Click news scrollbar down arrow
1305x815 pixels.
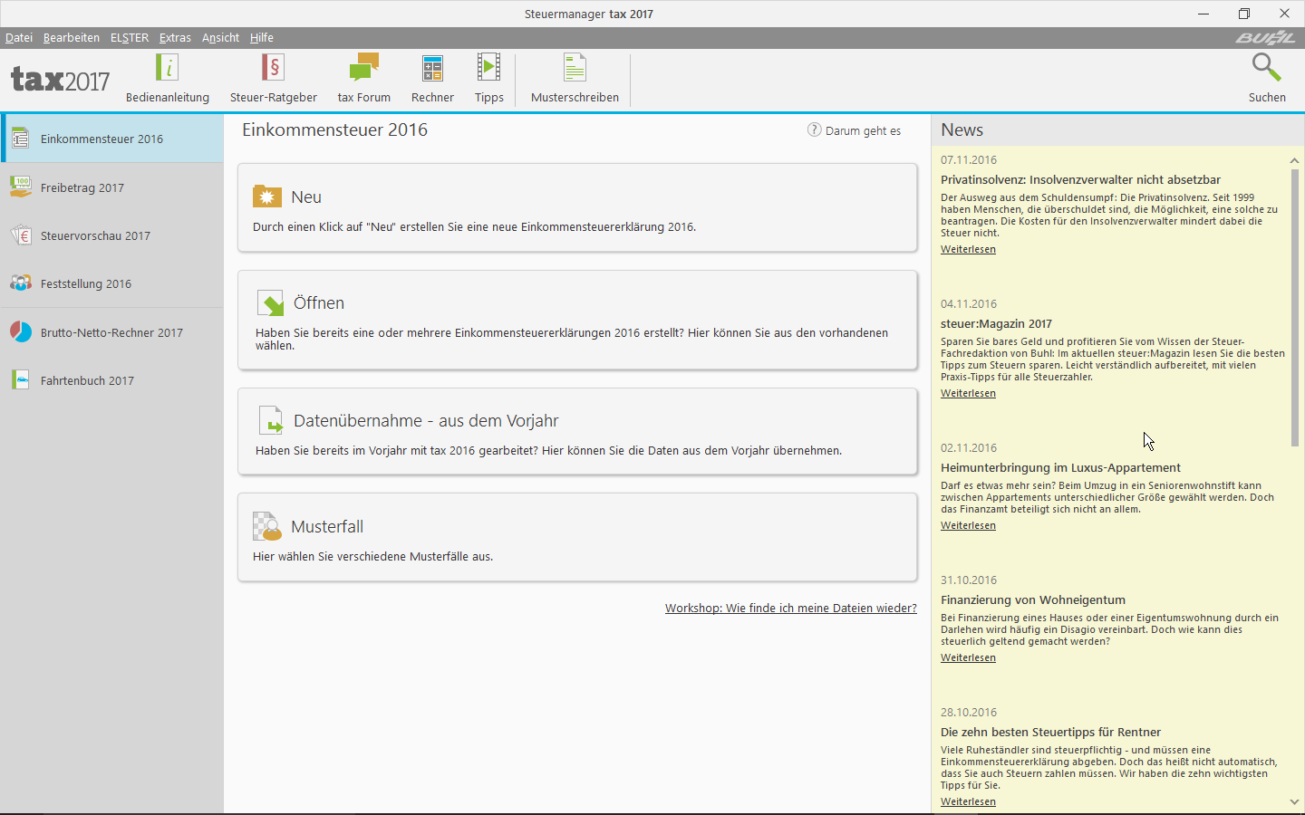1294,801
